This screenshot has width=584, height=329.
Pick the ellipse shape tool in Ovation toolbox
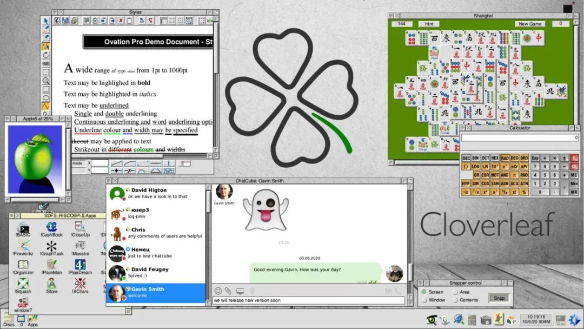coord(46,98)
